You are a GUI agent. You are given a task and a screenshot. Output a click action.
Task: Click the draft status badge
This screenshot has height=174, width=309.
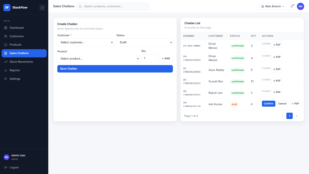(234, 104)
